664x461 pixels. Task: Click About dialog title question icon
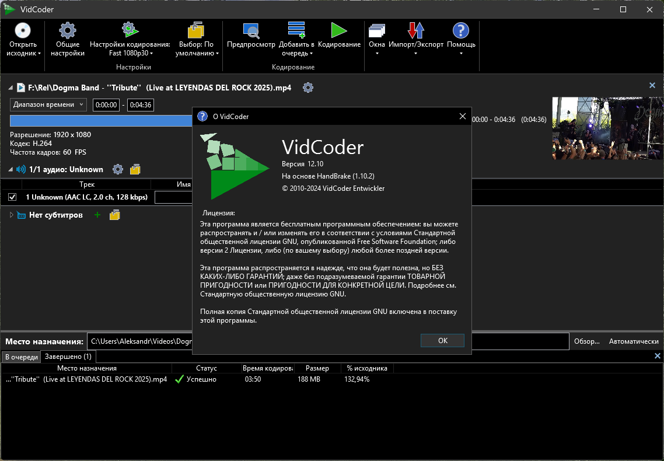(202, 116)
